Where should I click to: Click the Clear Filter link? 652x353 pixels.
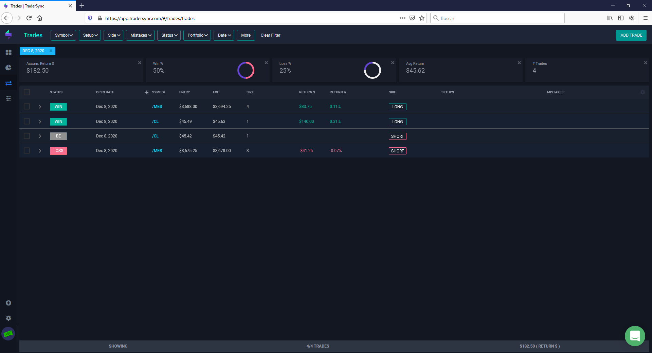(270, 35)
